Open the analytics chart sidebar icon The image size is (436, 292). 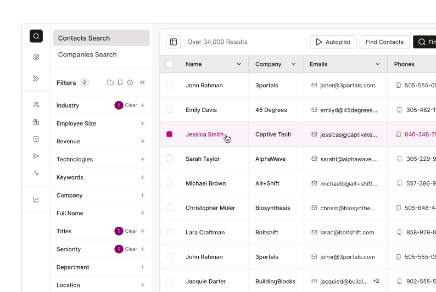pyautogui.click(x=36, y=199)
